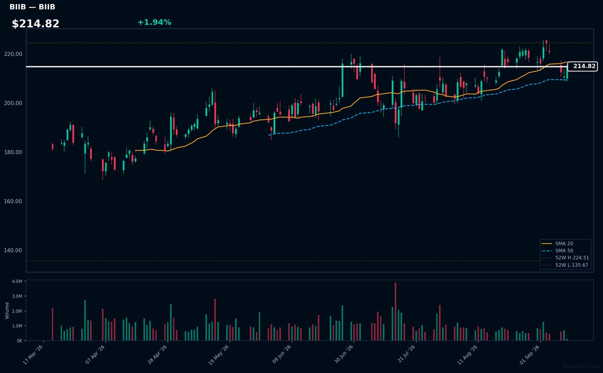Click the 28 Apr '26 date label
Screen dimensions: 603x373
pyautogui.click(x=157, y=354)
